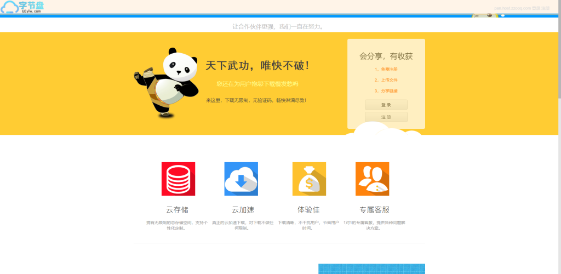
Task: Open the 登录 link in the header bar
Action: point(536,8)
